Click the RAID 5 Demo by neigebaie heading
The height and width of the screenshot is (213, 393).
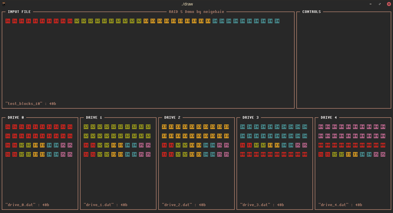197,12
